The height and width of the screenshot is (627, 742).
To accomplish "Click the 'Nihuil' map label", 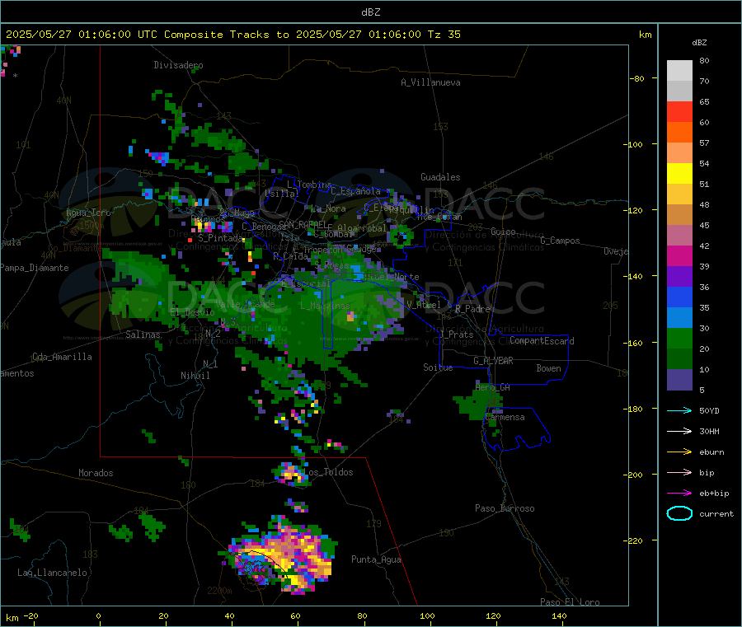I will point(195,376).
